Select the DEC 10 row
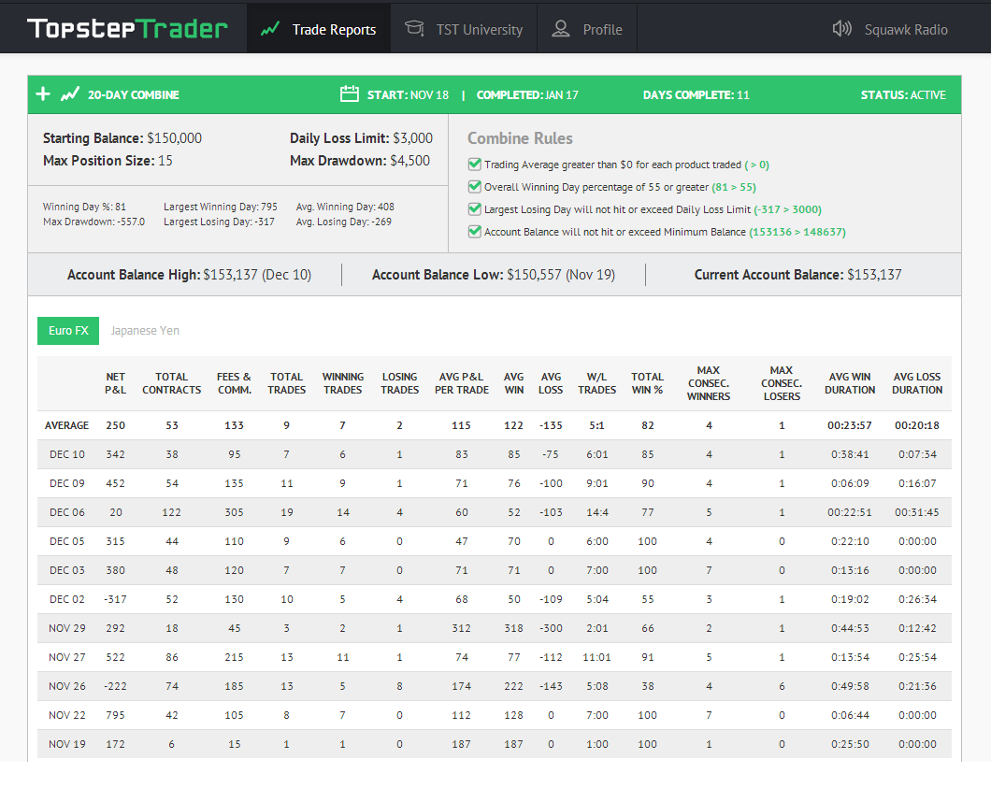The width and height of the screenshot is (991, 802). [495, 454]
